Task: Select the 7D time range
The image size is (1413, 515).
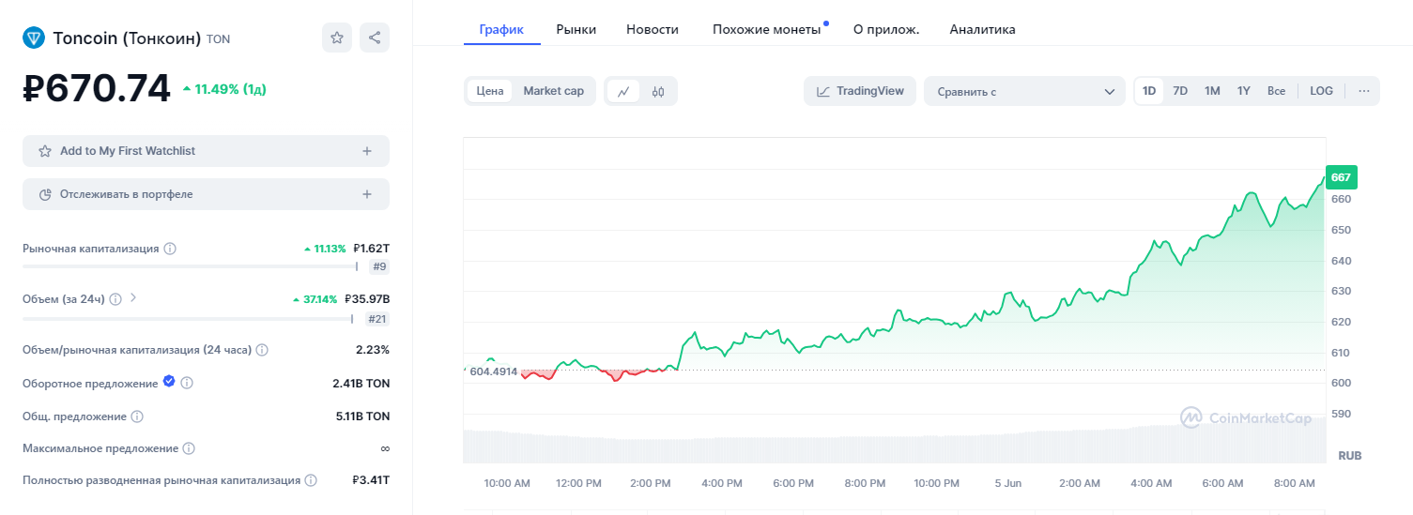Action: tap(1180, 91)
